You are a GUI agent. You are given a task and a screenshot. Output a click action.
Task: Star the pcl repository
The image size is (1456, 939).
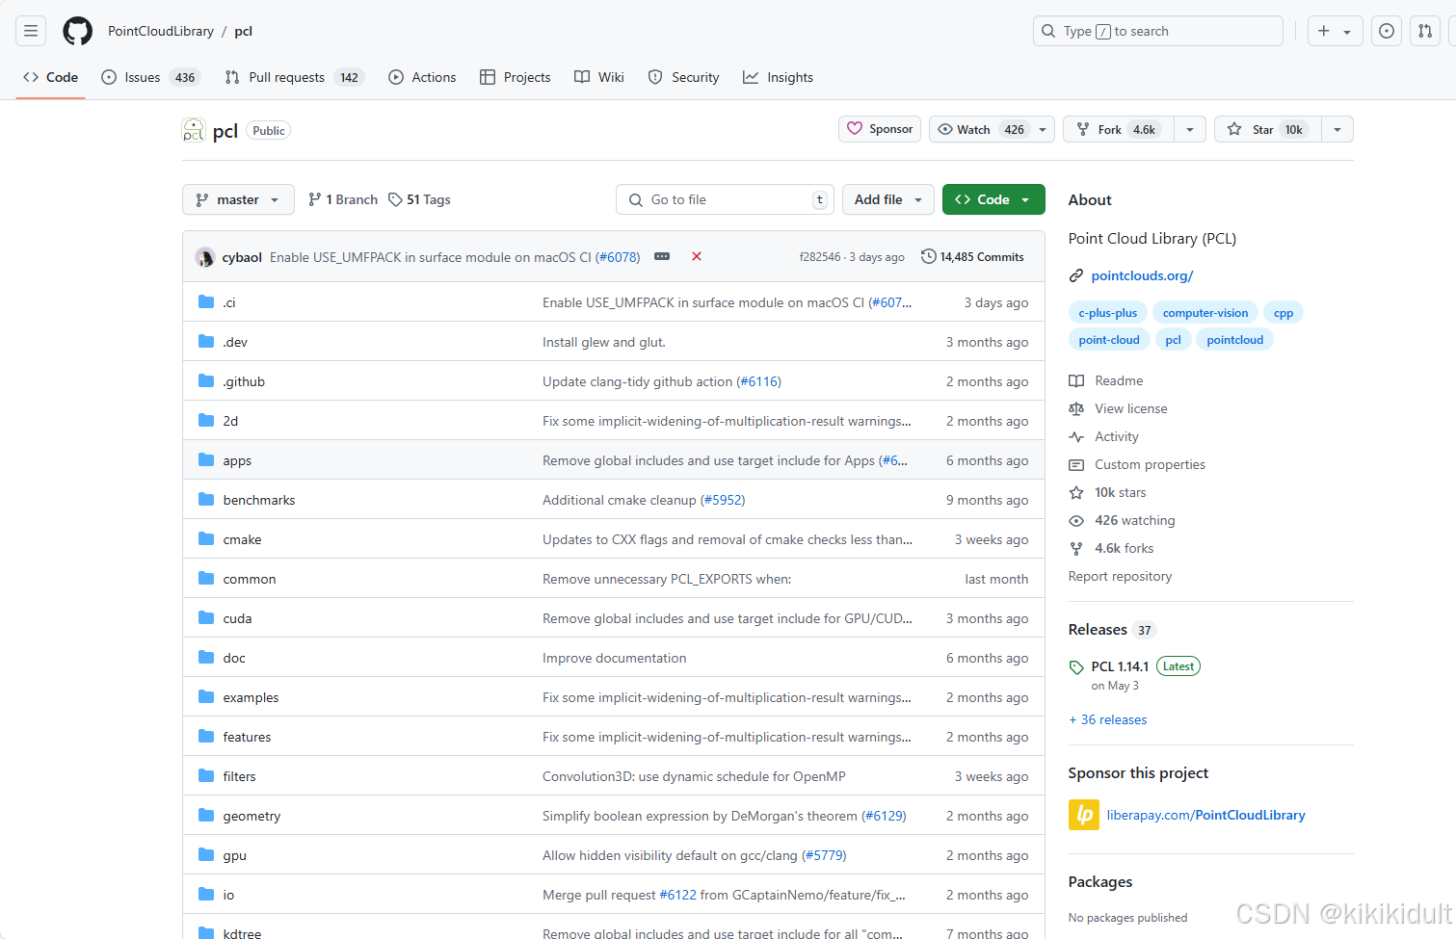pyautogui.click(x=1268, y=129)
